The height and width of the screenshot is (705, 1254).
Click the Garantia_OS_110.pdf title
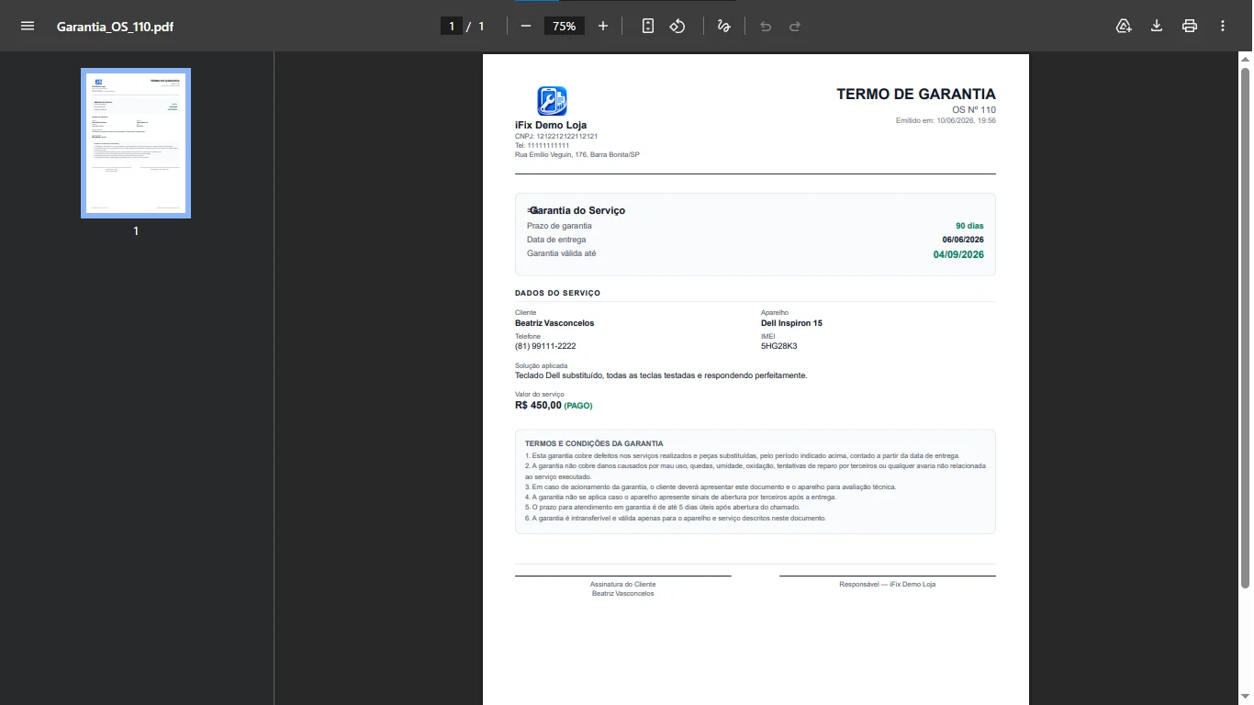(x=115, y=27)
